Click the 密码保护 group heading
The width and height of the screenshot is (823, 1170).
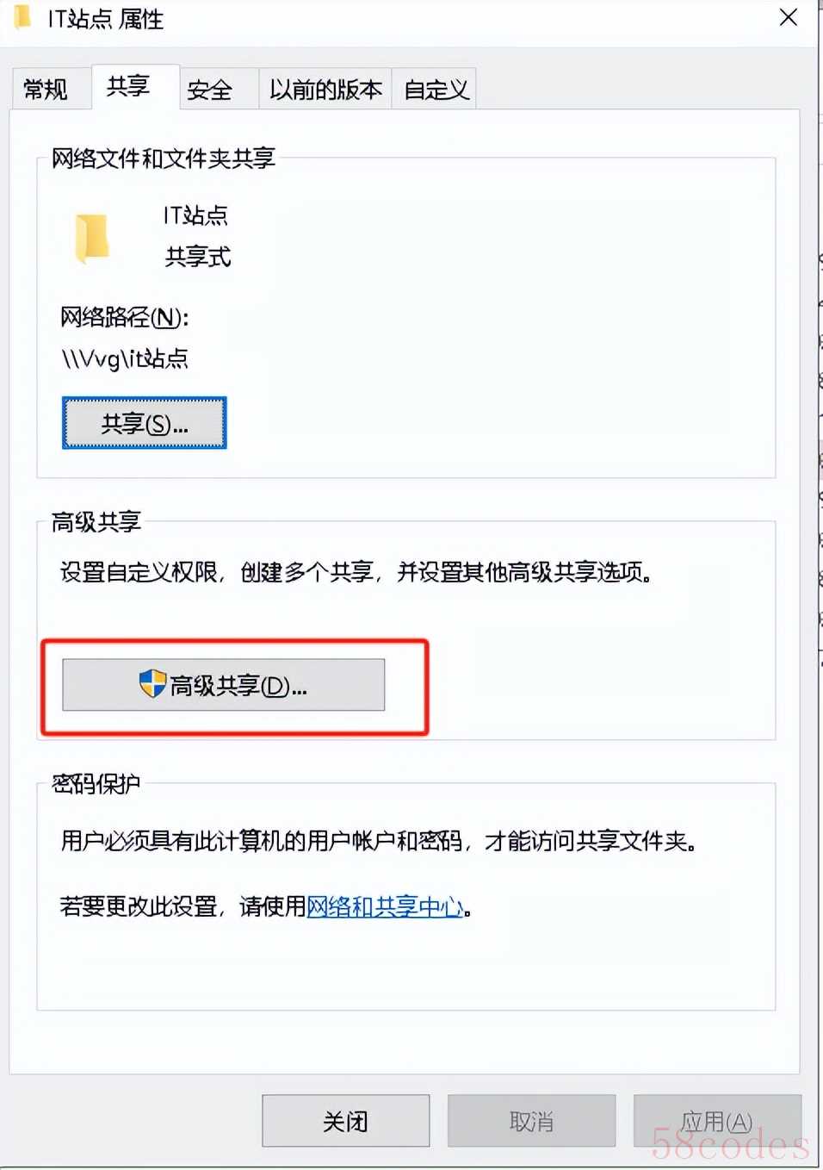coord(96,783)
